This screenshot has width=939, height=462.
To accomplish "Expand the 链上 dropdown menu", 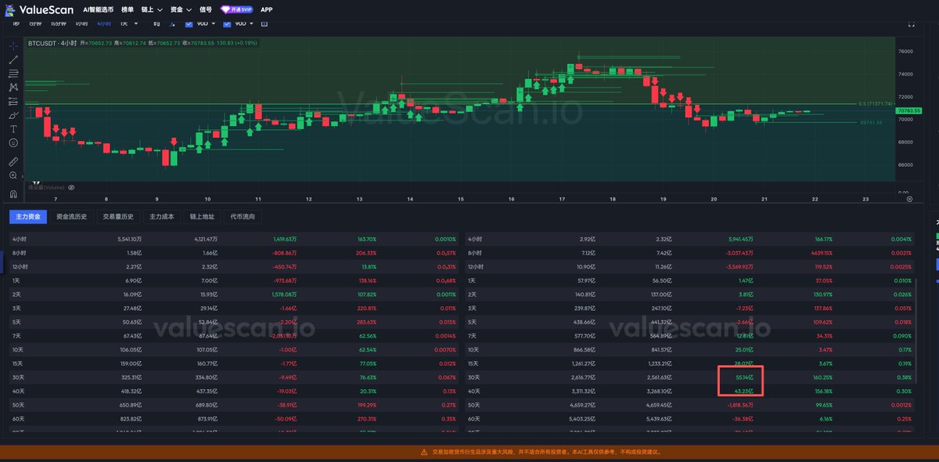I will 151,9.
